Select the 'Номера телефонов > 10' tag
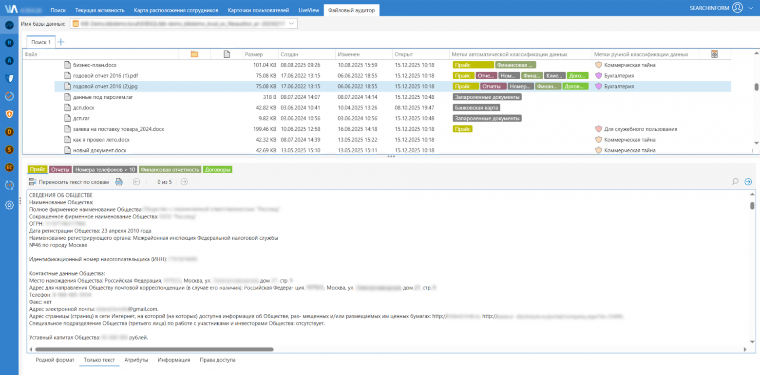The height and width of the screenshot is (375, 760). pyautogui.click(x=105, y=170)
